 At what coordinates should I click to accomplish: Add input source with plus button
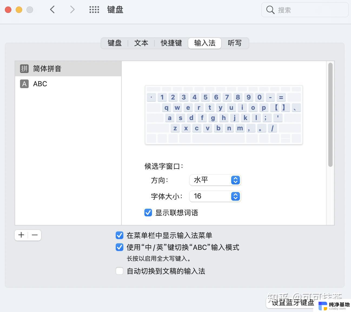click(21, 235)
